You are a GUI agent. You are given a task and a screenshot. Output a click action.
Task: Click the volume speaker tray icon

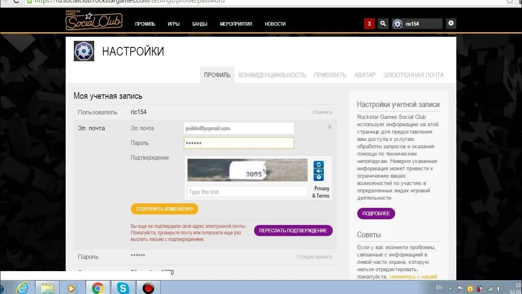coord(500,288)
